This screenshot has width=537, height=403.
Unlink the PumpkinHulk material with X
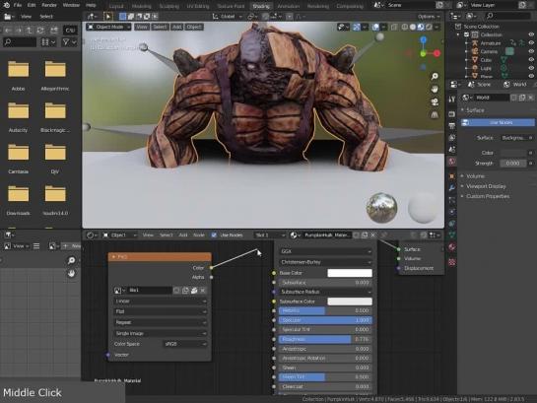click(373, 235)
